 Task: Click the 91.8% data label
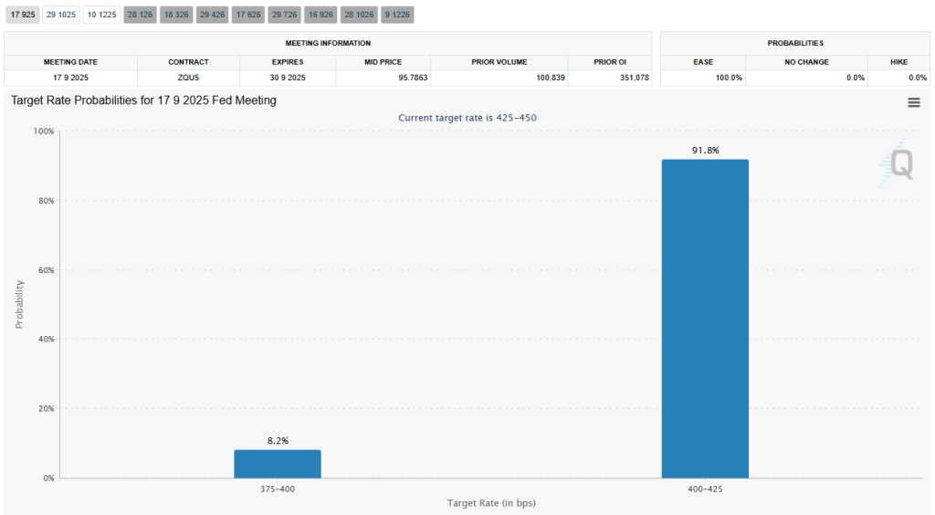704,150
